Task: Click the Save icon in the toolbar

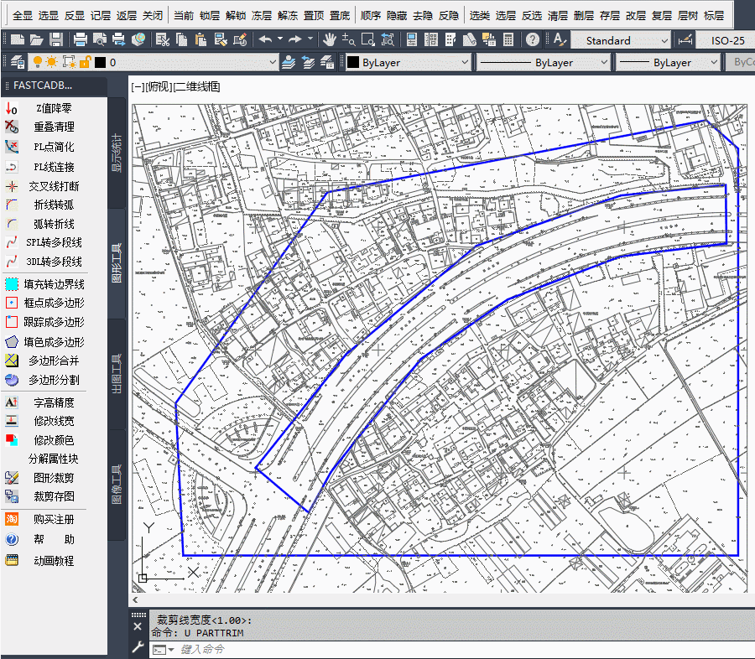Action: pos(55,39)
